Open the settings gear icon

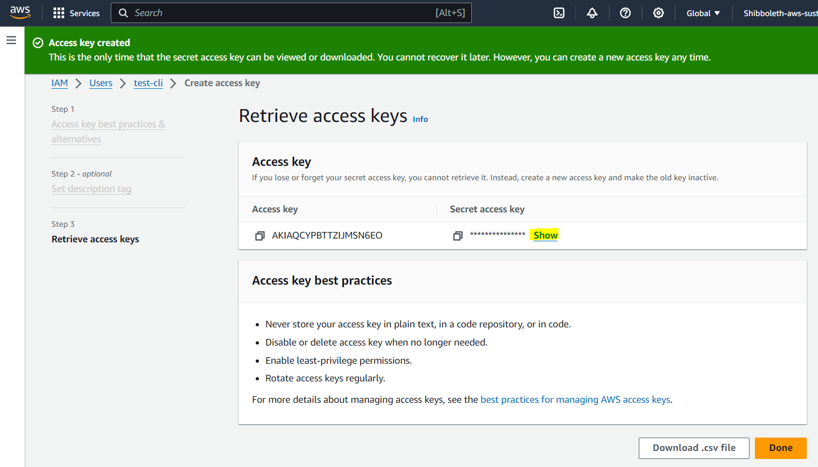pyautogui.click(x=659, y=13)
